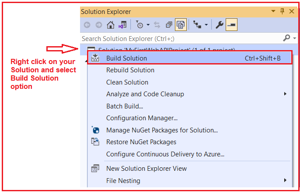Click the New Solution Explorer View icon

[x=95, y=169]
